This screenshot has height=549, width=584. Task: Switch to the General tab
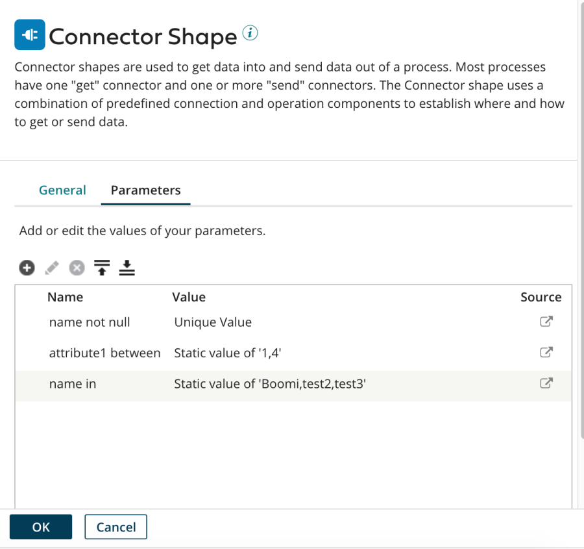pos(62,190)
